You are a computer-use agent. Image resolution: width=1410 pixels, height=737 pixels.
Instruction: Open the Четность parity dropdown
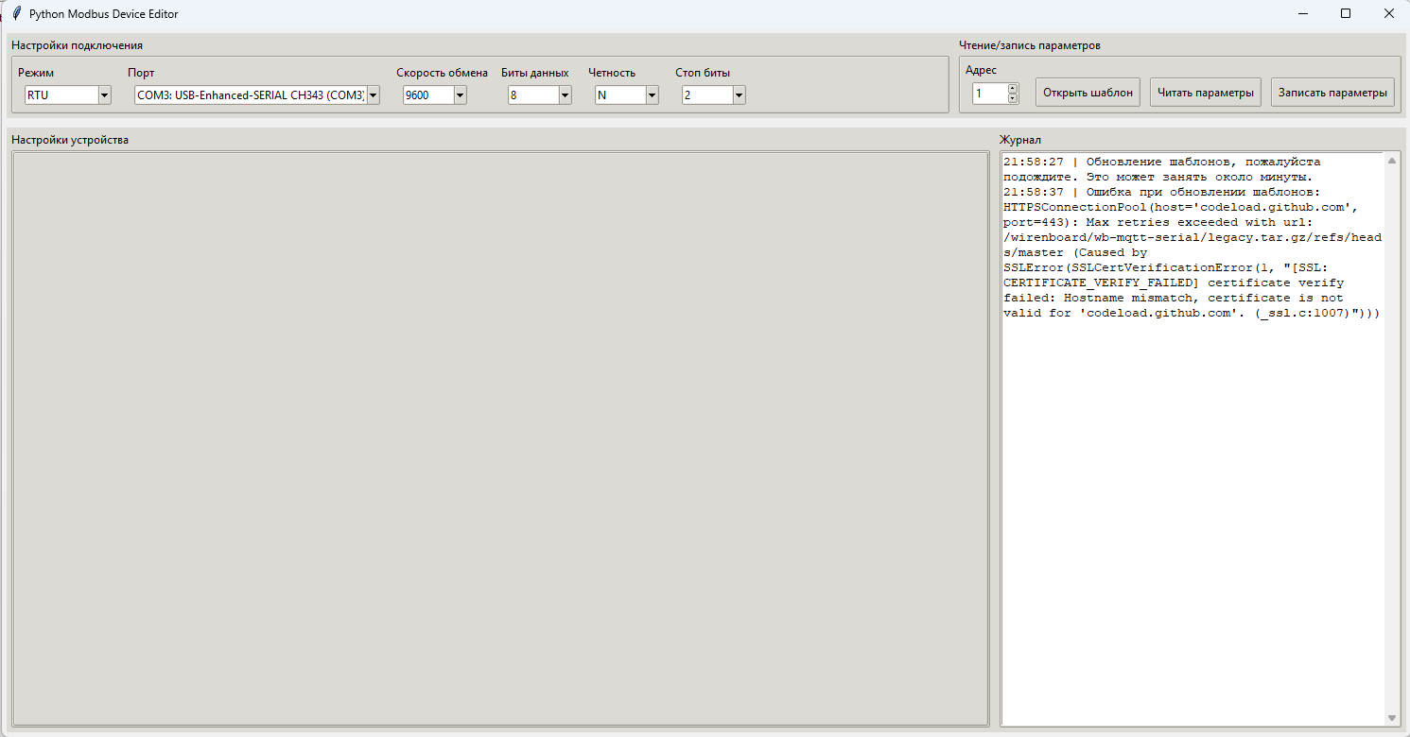point(652,94)
